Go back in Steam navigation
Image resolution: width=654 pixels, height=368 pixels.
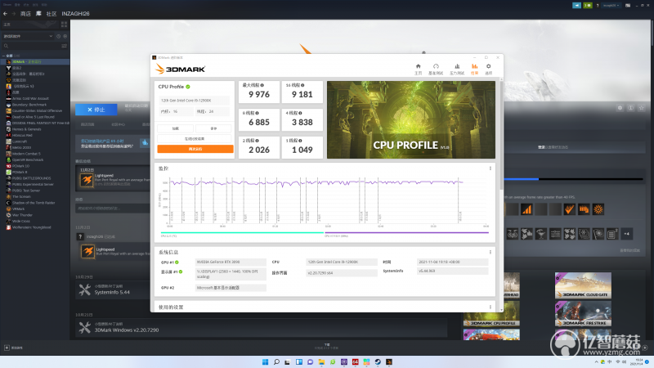click(5, 14)
